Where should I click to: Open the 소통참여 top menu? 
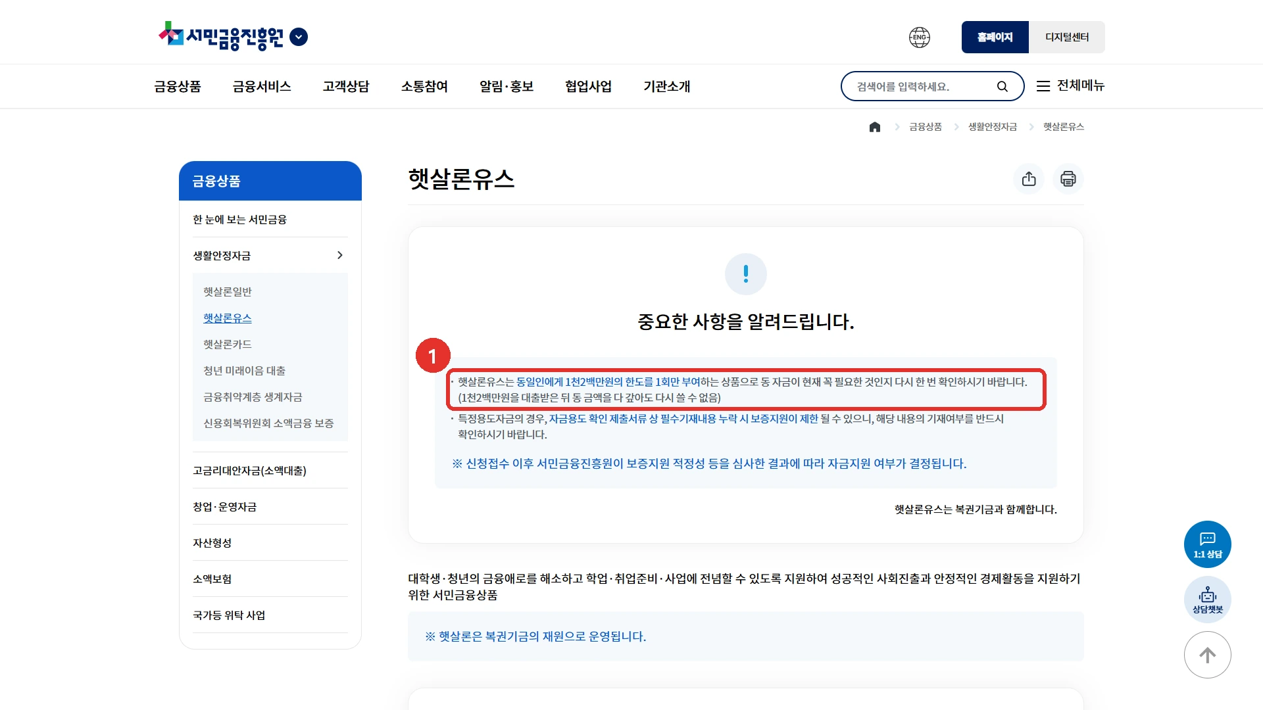pos(424,86)
